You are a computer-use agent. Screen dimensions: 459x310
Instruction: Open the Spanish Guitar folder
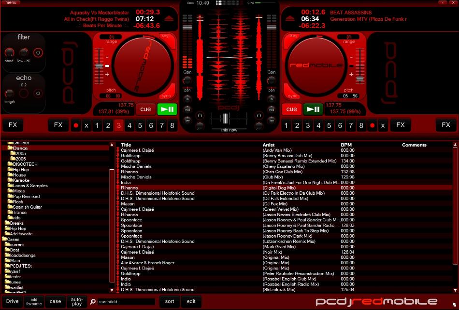point(25,207)
